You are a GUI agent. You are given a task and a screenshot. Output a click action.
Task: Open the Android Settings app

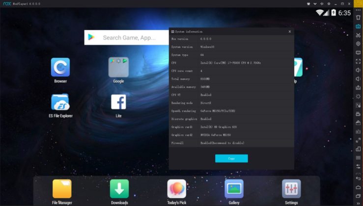(x=291, y=189)
